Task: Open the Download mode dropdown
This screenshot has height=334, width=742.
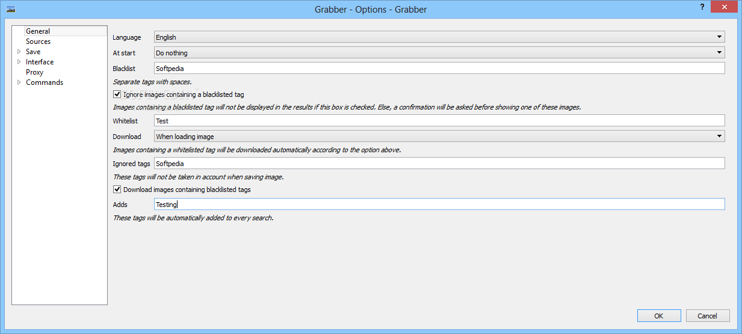Action: (439, 137)
